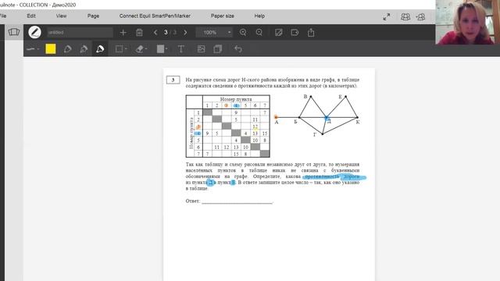The image size is (500, 281).
Task: Select the active highlighter marker tool
Action: coord(100,48)
